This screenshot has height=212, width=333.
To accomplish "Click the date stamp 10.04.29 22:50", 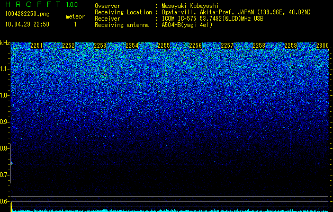I will 27,24.
